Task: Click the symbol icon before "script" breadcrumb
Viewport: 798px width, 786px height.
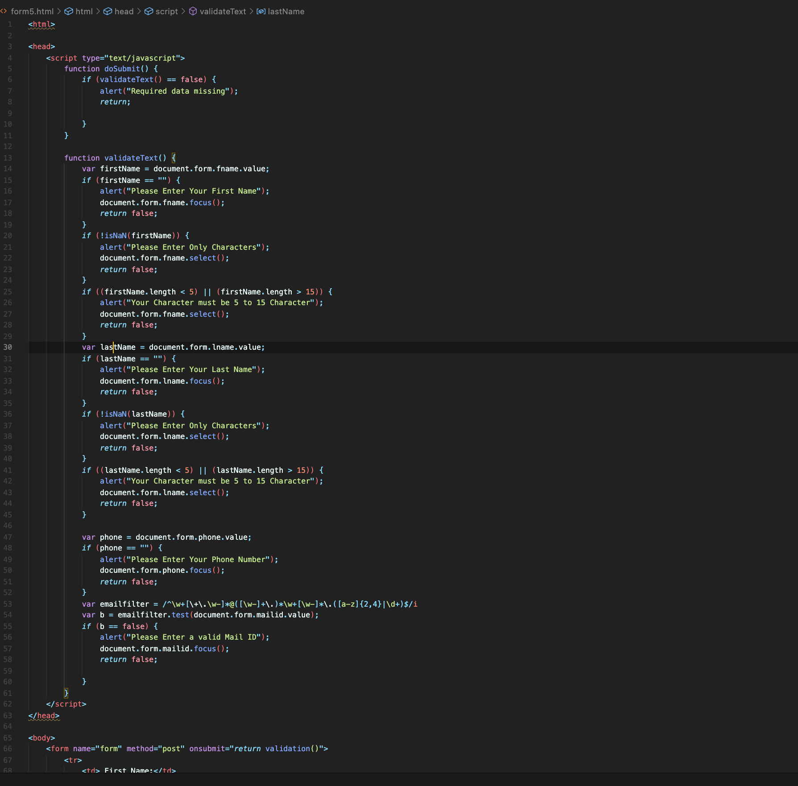Action: click(149, 11)
